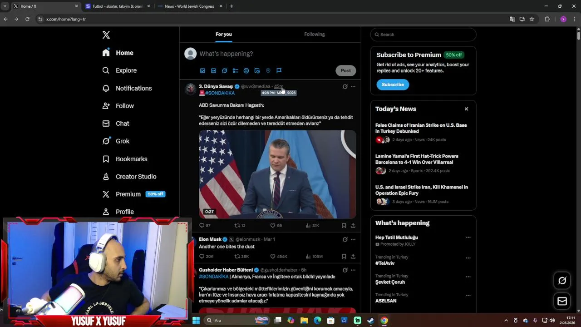Screen dimensions: 581x327
Task: Share the 3. Dünya Savaşı post
Action: [353, 225]
